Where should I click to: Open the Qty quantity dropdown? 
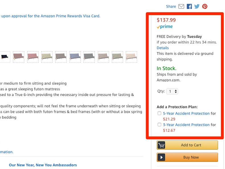[172, 91]
